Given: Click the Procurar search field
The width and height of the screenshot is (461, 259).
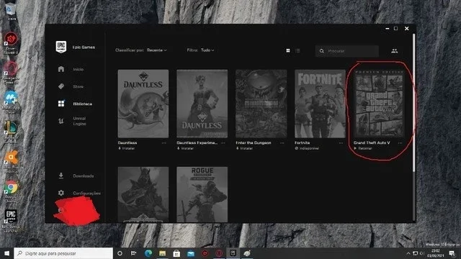Looking at the screenshot, I should [347, 51].
